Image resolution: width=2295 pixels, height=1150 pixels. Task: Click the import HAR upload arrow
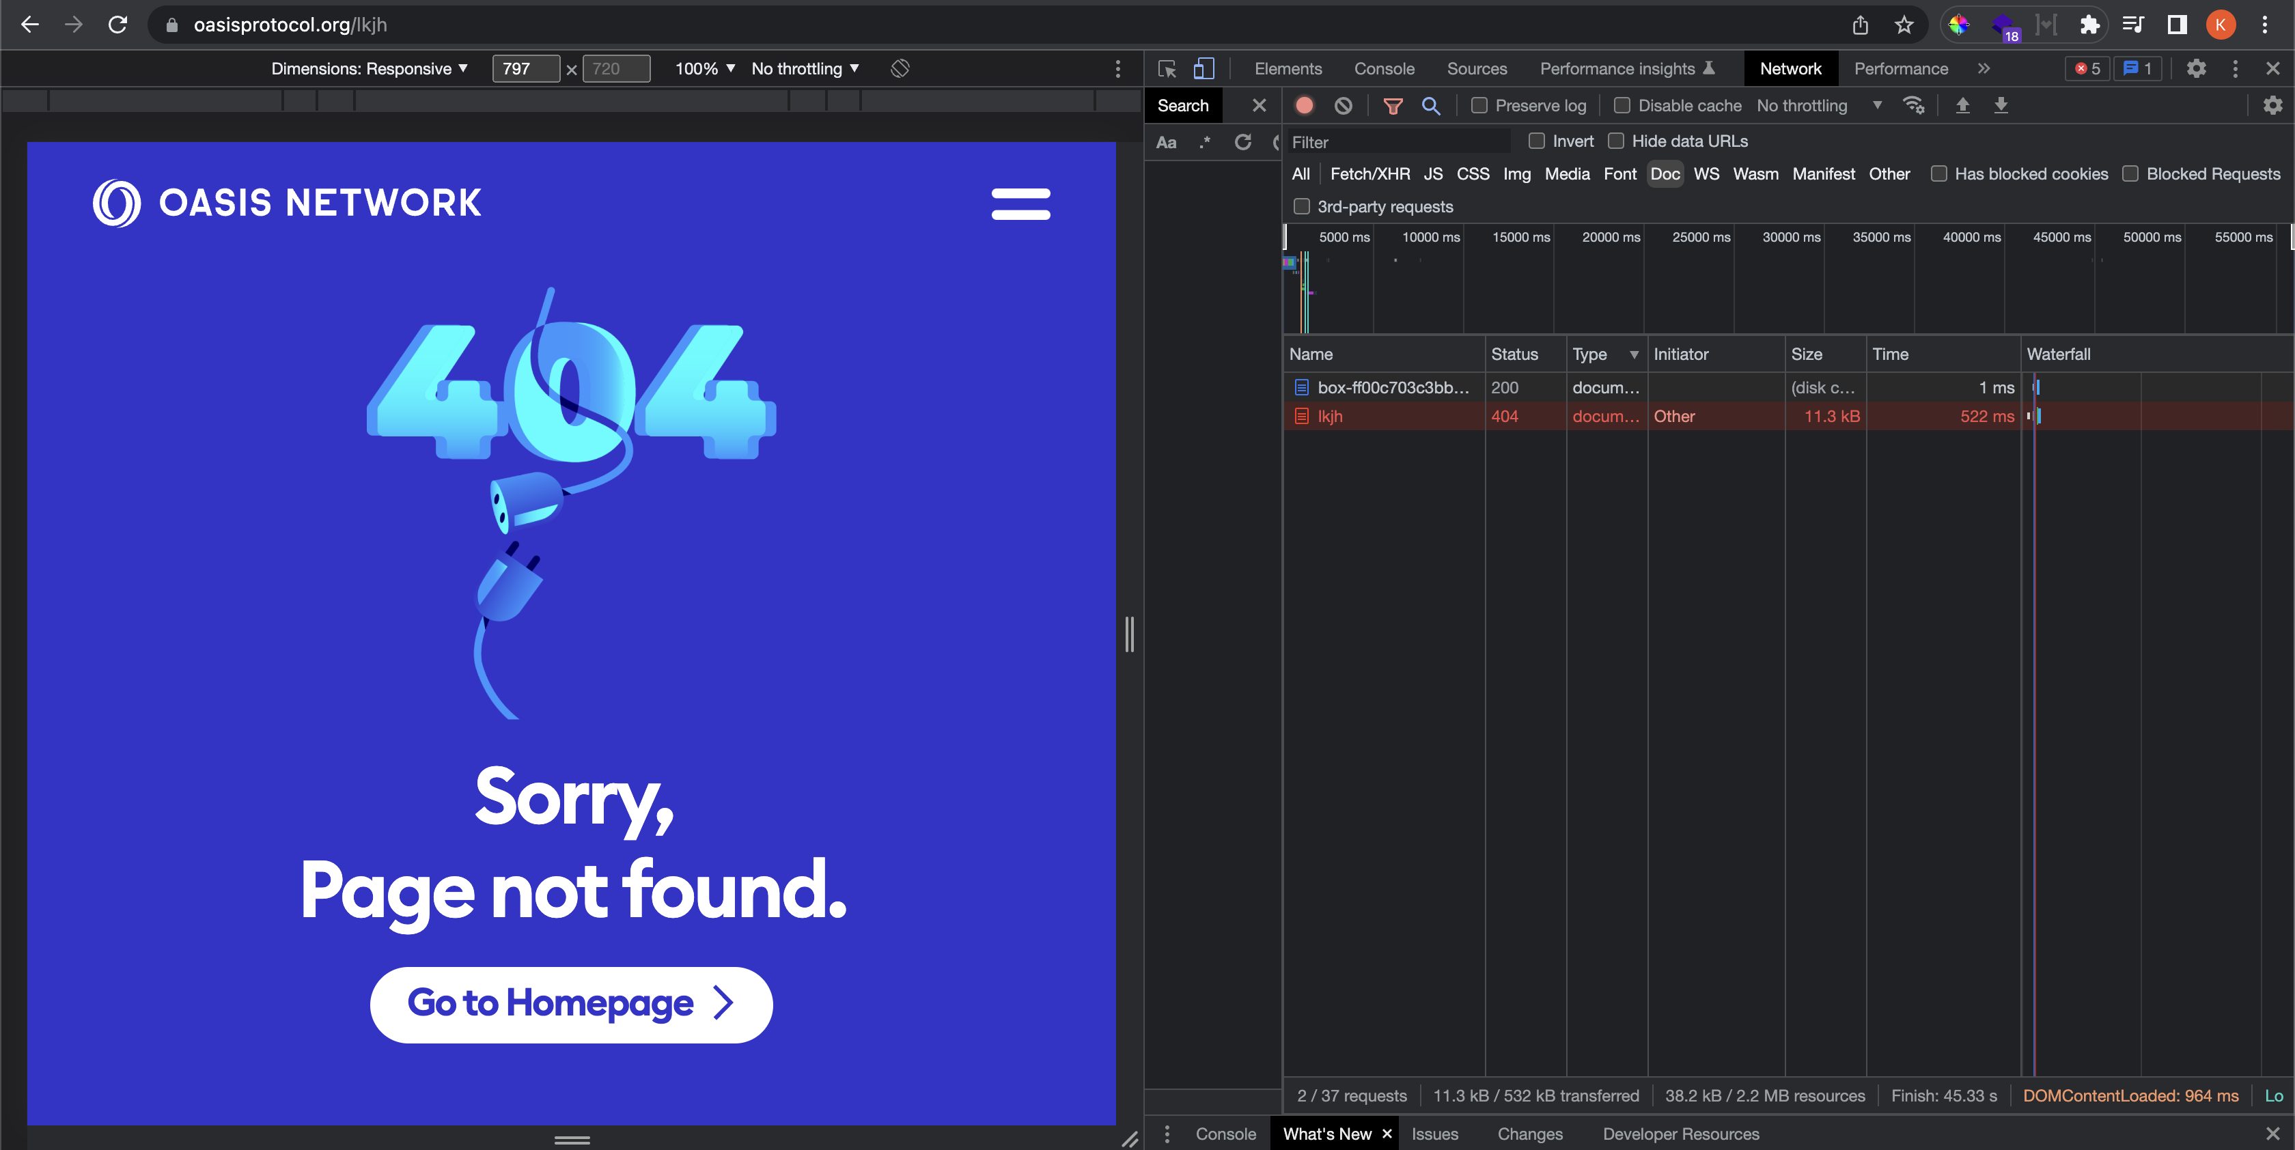(x=1962, y=105)
